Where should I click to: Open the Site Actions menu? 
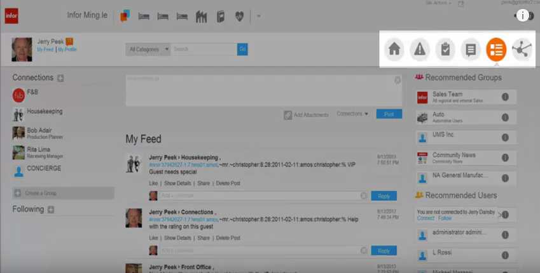(438, 3)
